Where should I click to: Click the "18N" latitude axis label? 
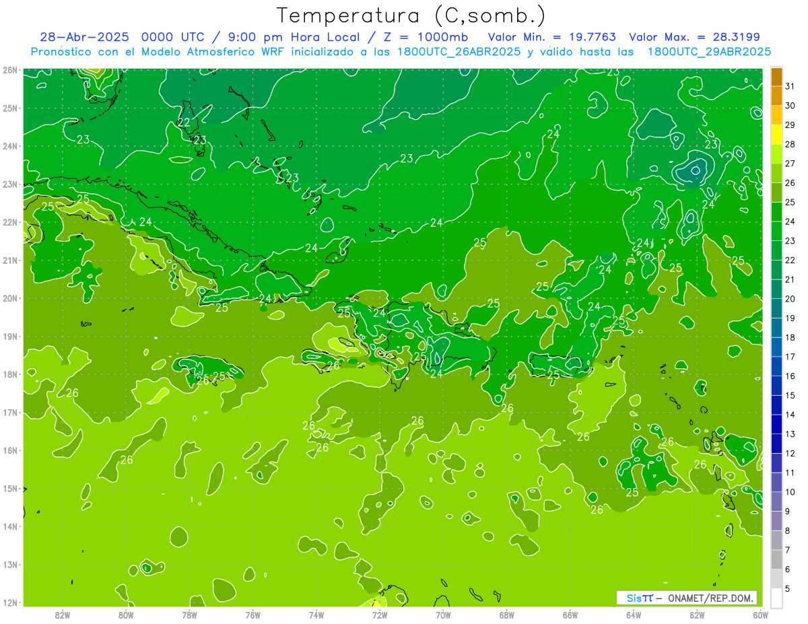pos(9,374)
